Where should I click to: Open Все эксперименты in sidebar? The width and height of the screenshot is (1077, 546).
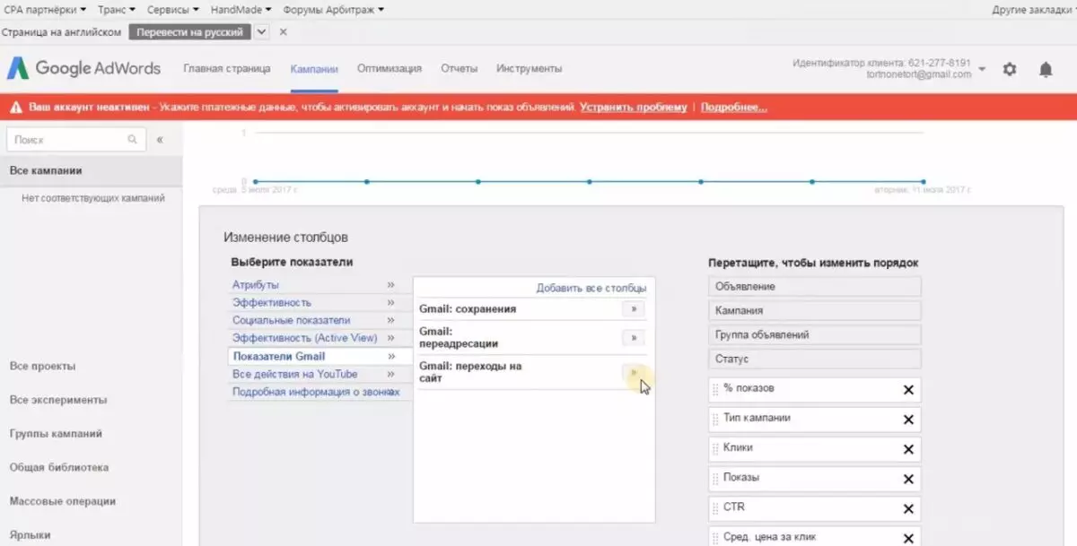[58, 400]
